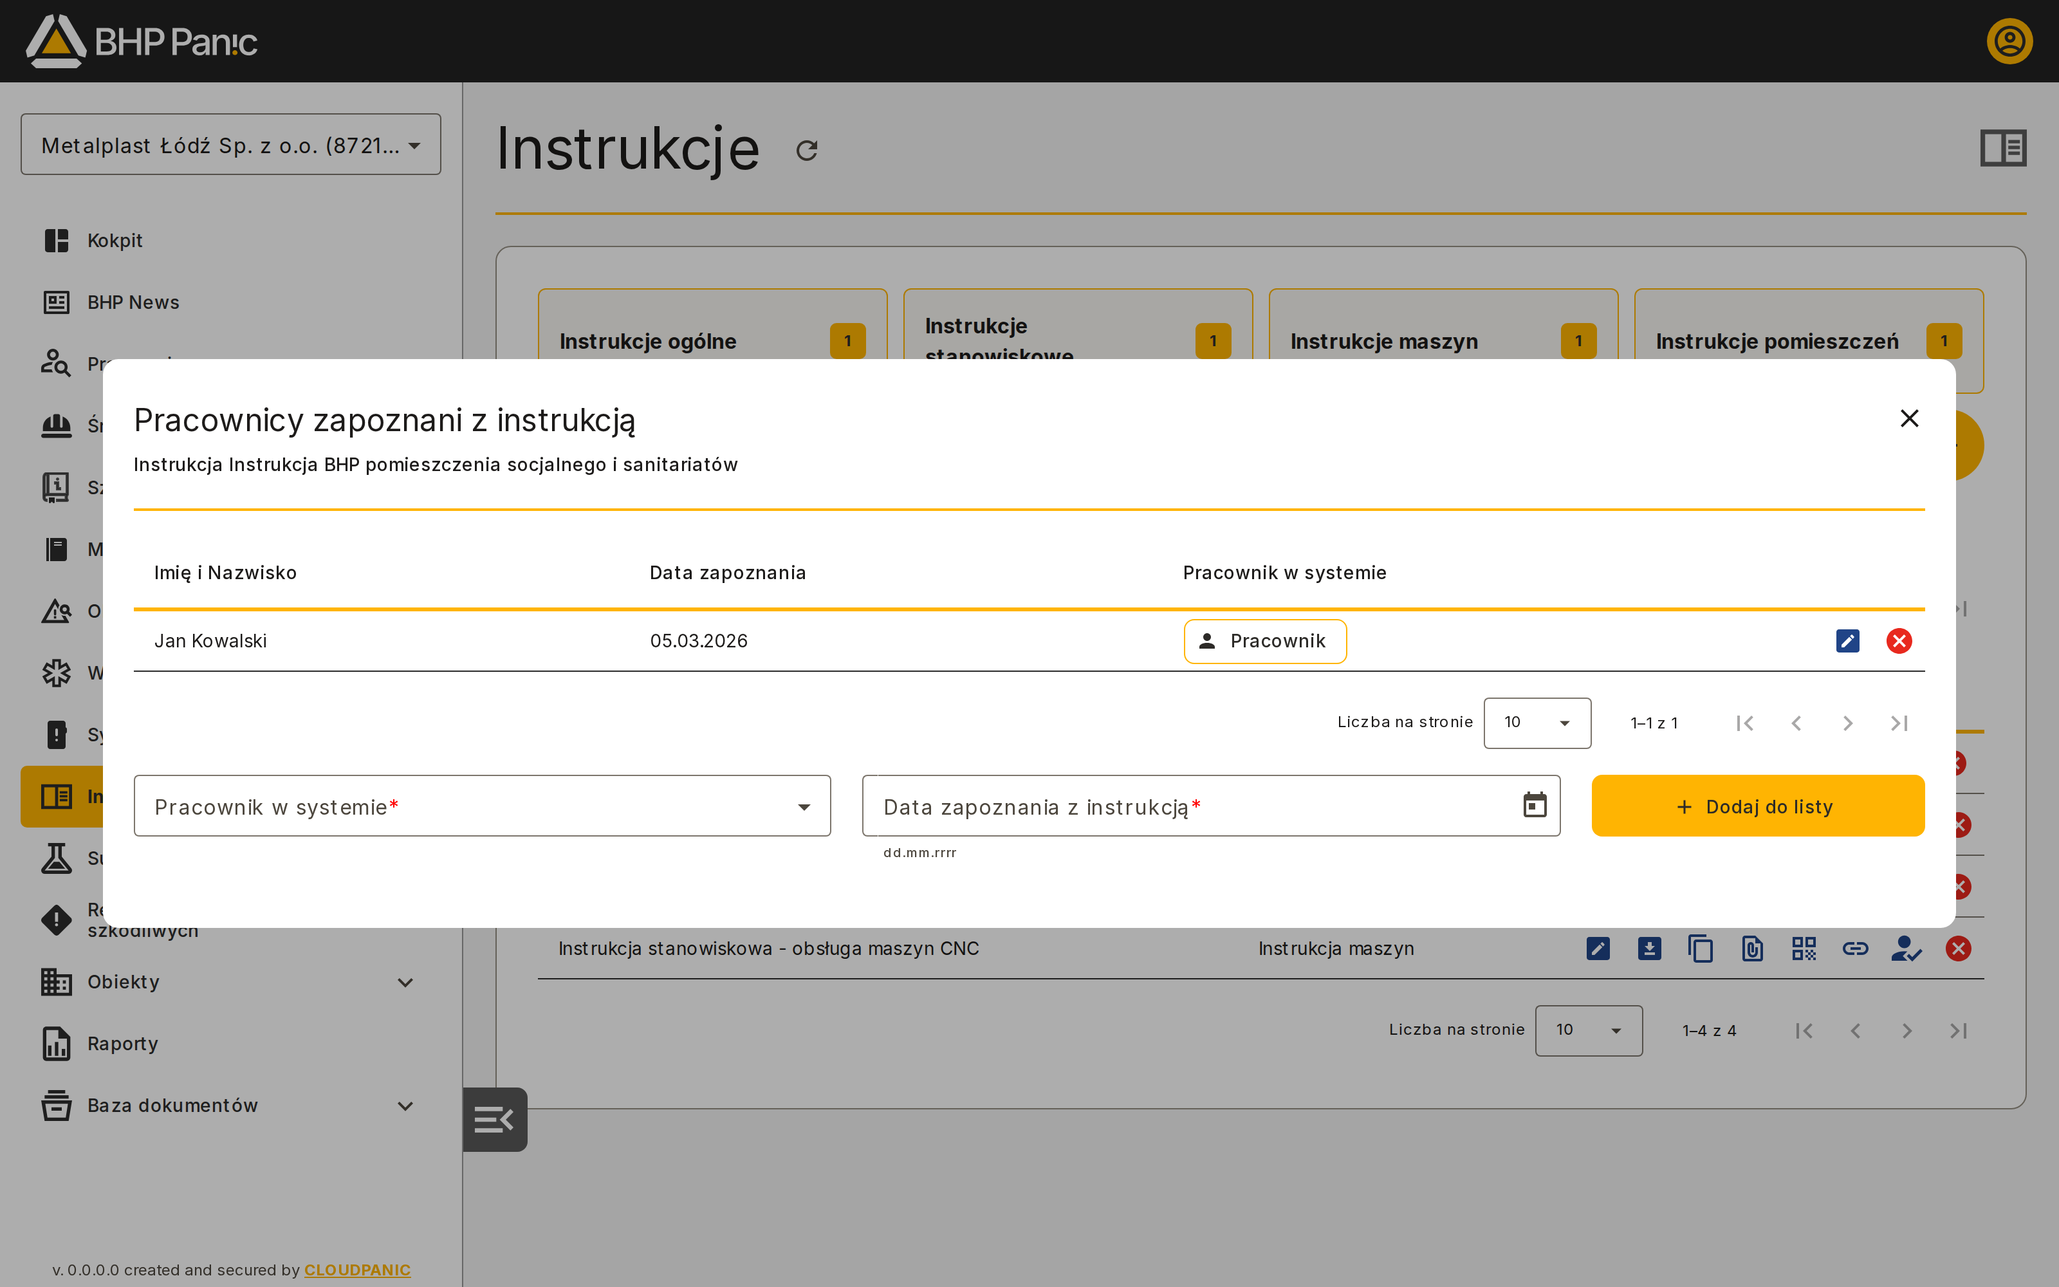Screen dimensions: 2059x1287
Task: Open Raporty in the sidebar
Action: pos(230,1044)
